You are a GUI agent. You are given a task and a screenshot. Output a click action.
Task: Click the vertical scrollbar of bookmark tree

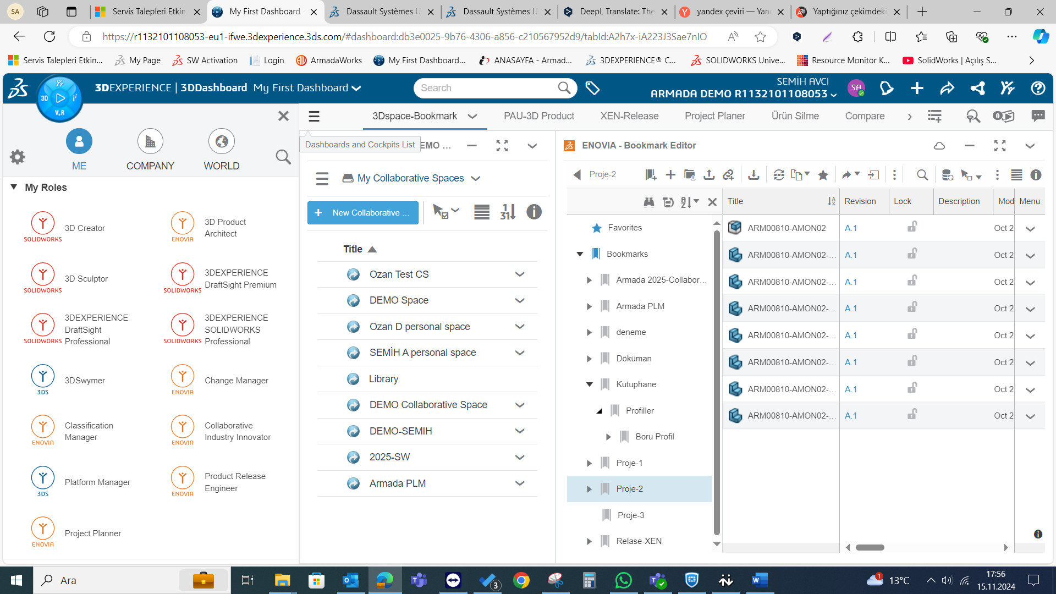[717, 382]
